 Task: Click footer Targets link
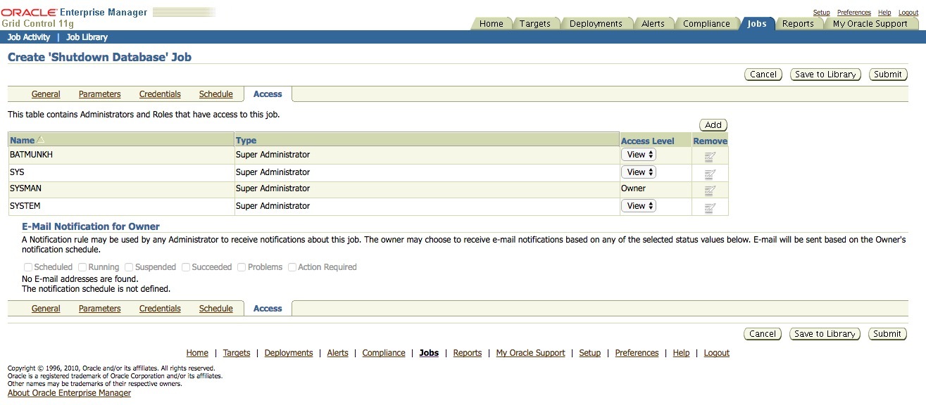(x=237, y=353)
